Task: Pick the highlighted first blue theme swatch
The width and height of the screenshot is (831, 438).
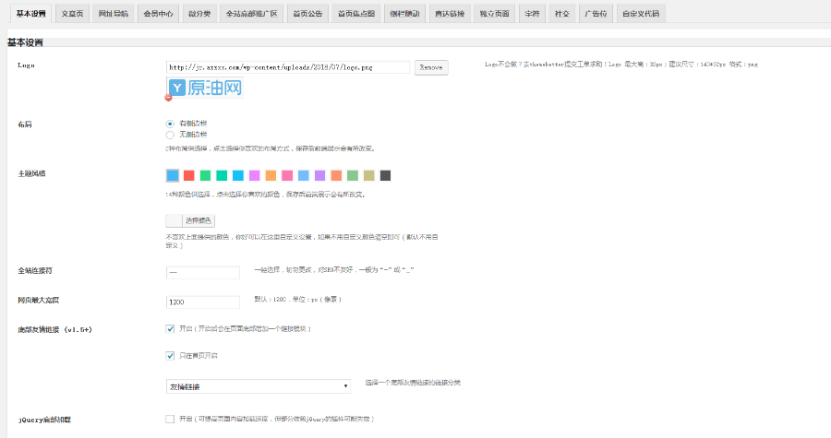Action: coord(173,175)
